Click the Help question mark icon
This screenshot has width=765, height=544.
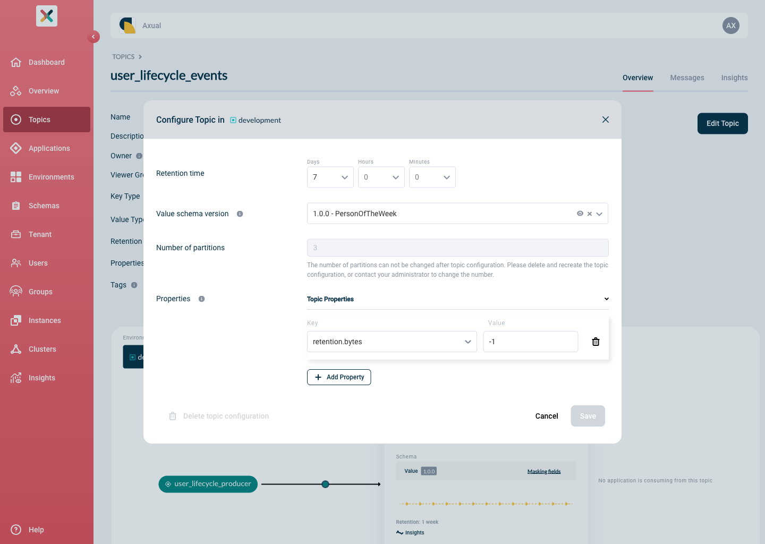point(16,530)
